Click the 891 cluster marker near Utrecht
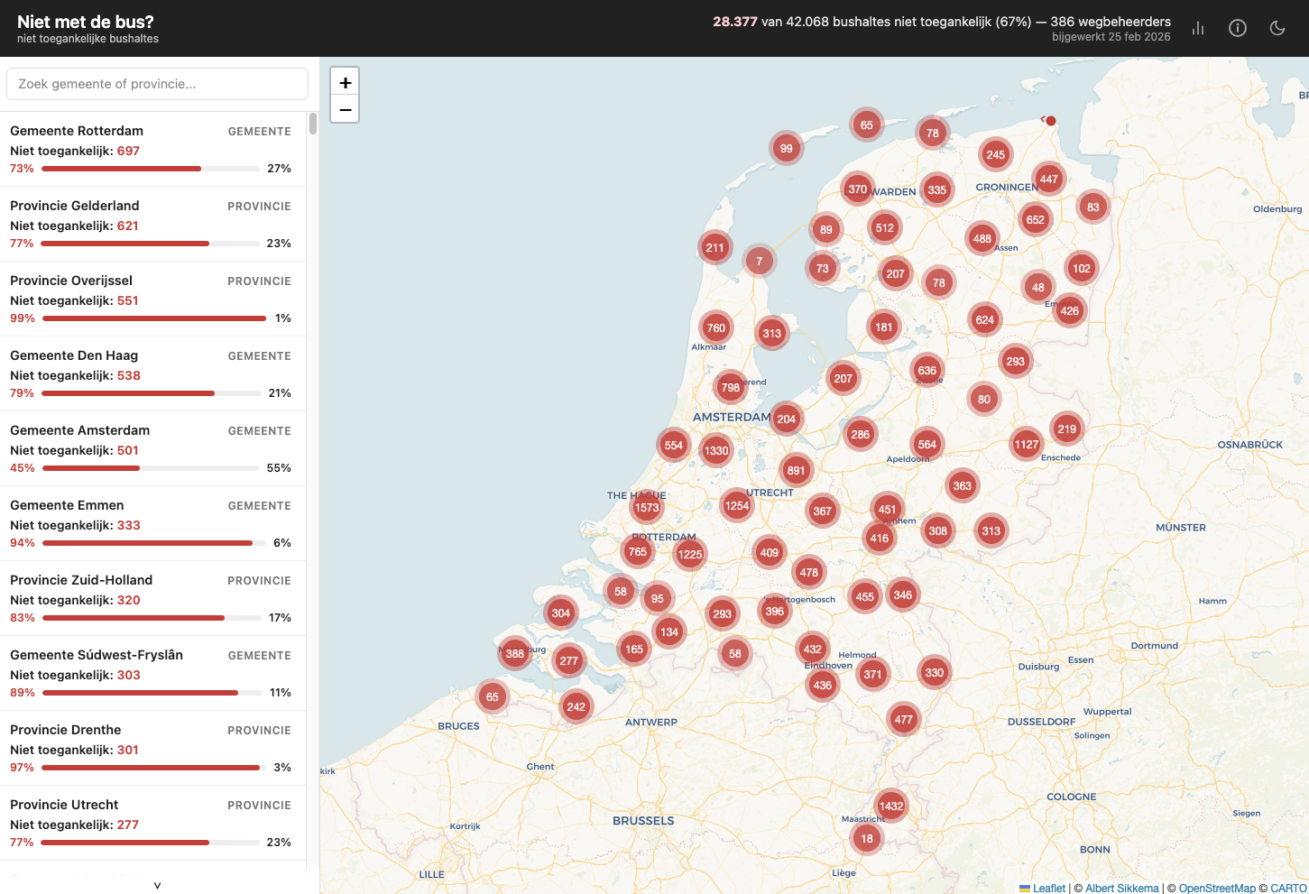The image size is (1309, 894). pos(795,469)
